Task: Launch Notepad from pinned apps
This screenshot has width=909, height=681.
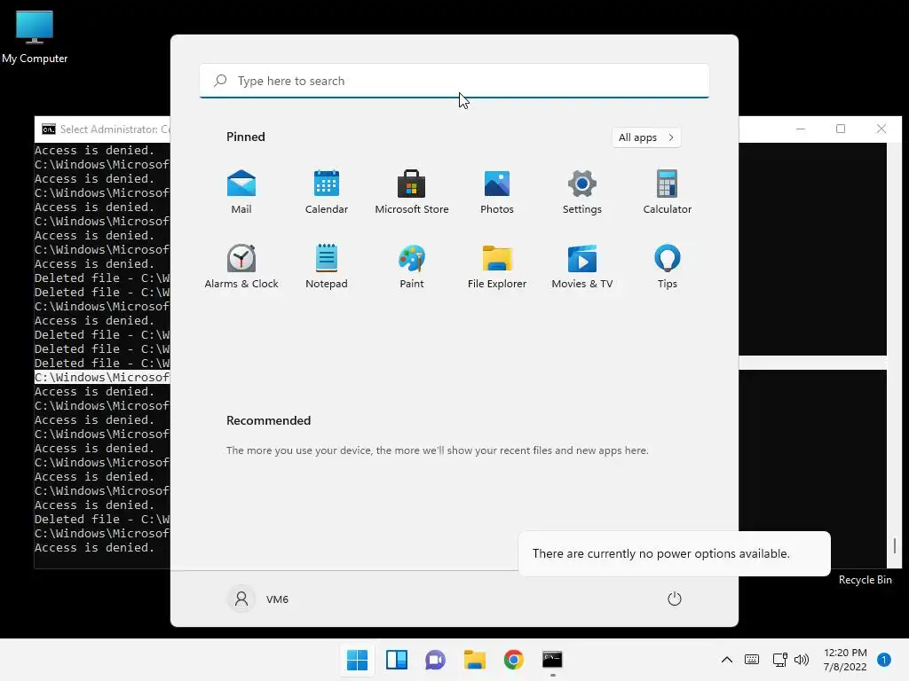Action: [x=327, y=266]
